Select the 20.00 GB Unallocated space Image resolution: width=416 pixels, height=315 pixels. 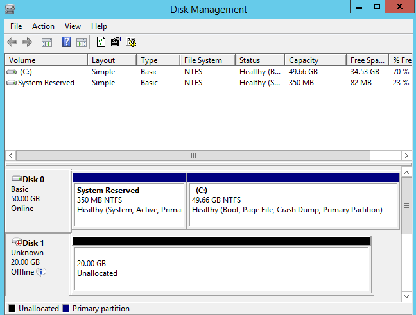point(221,268)
